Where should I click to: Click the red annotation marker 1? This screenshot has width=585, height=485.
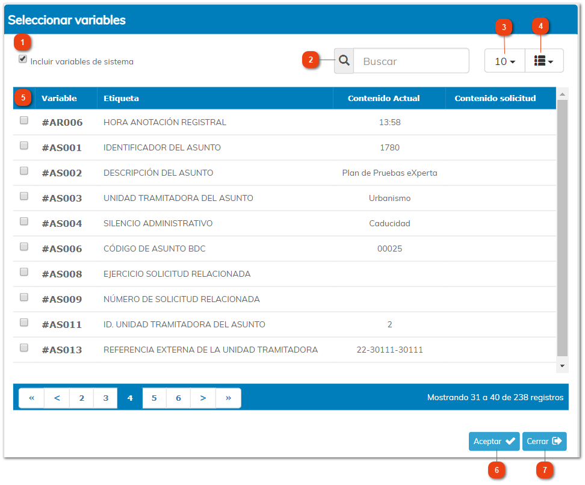click(x=23, y=42)
